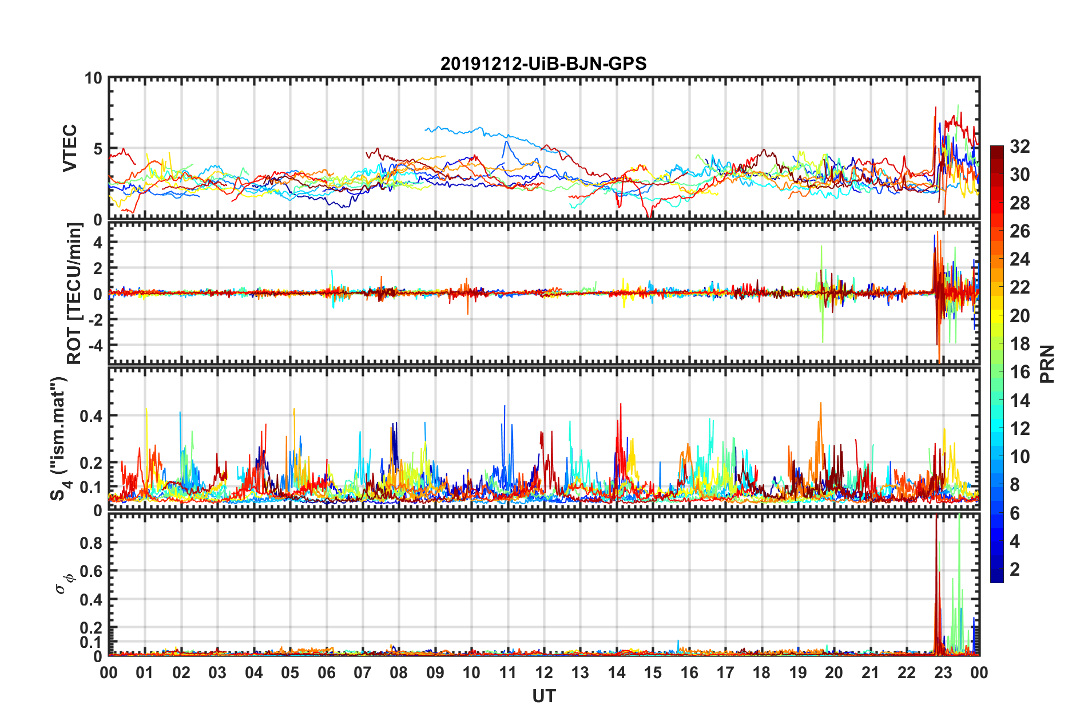This screenshot has width=1088, height=728.
Task: Click the colorbar tick label 6
Action: pyautogui.click(x=1015, y=513)
